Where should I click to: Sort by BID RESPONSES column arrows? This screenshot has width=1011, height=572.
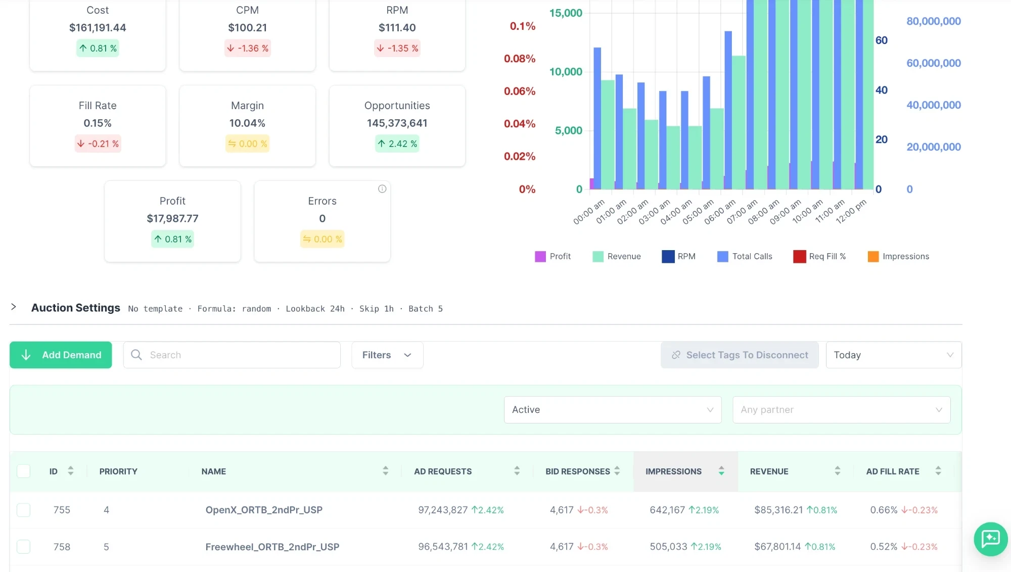click(617, 471)
